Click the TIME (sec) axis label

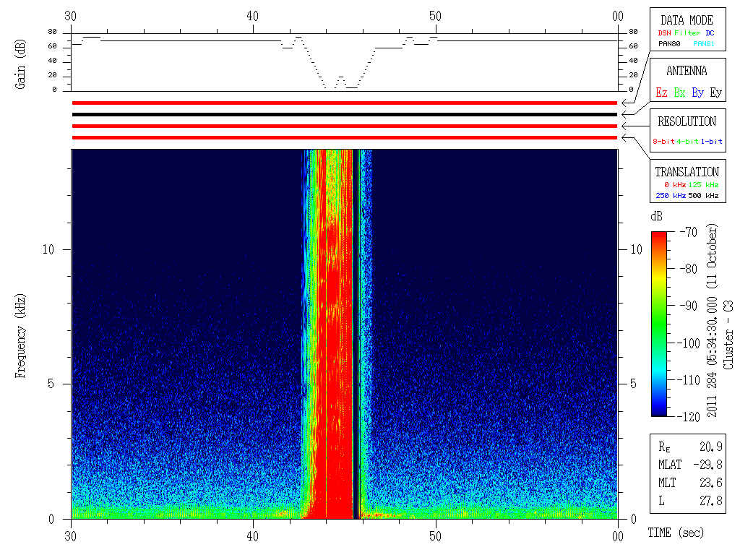(676, 533)
